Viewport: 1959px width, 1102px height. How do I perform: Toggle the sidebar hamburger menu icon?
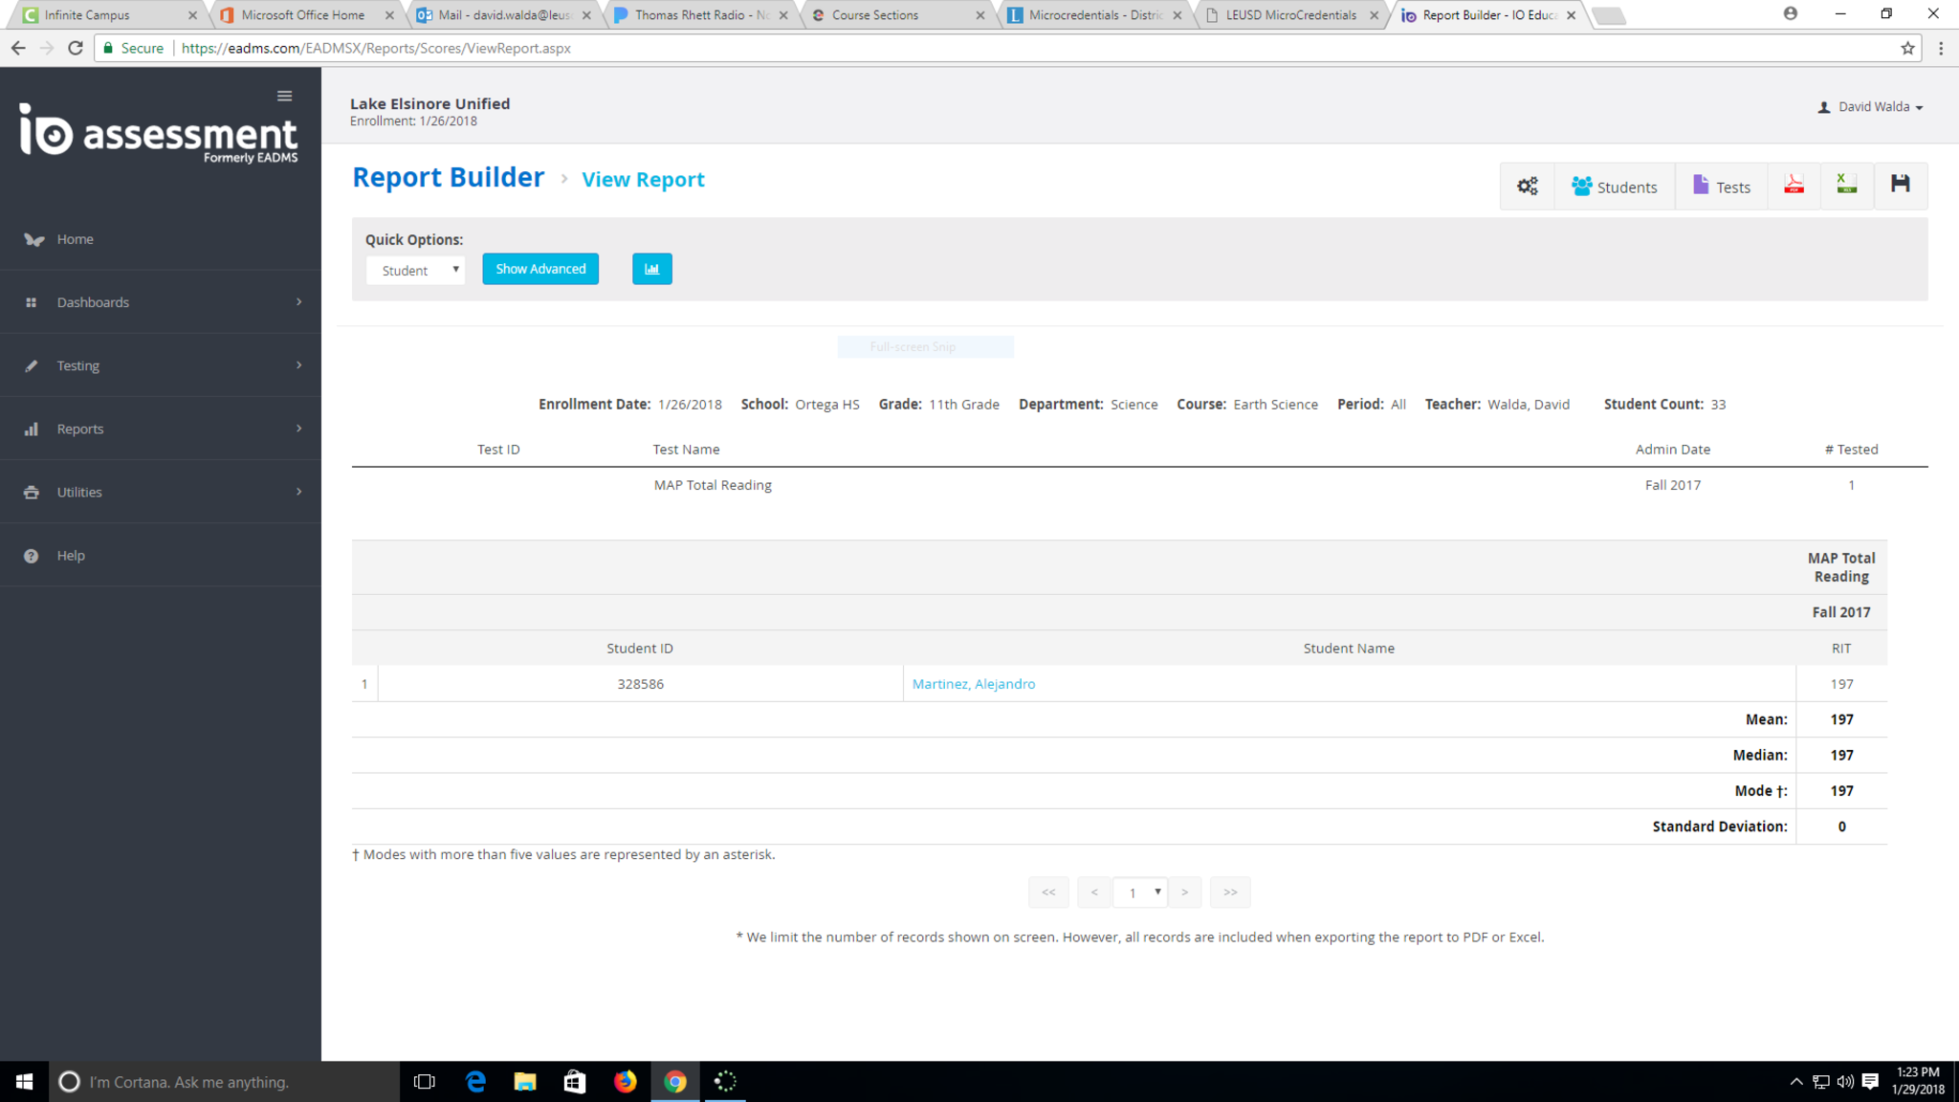284,96
